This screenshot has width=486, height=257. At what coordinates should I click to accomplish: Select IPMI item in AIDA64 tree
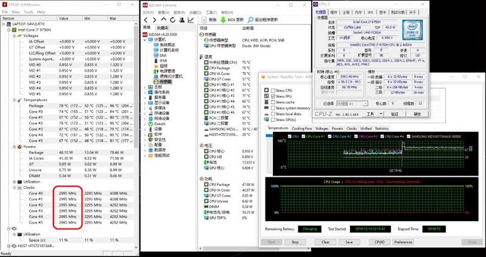[x=160, y=60]
